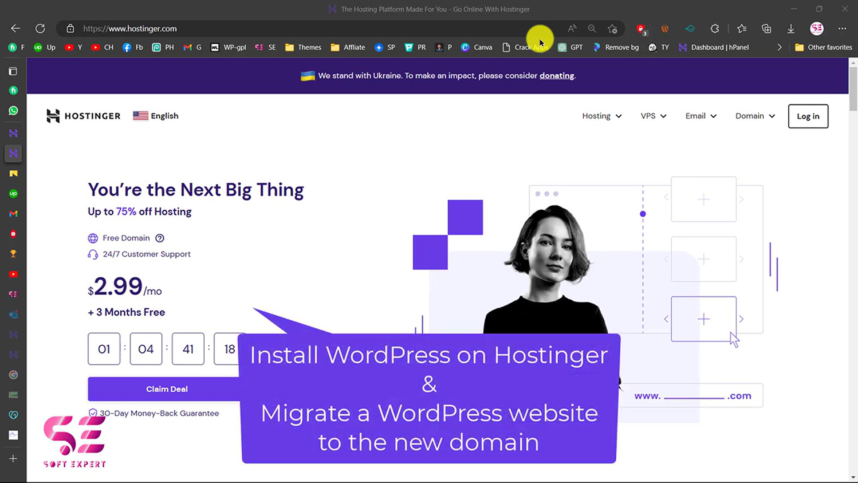Switch to the WhatsApp vertical tab

tap(13, 110)
